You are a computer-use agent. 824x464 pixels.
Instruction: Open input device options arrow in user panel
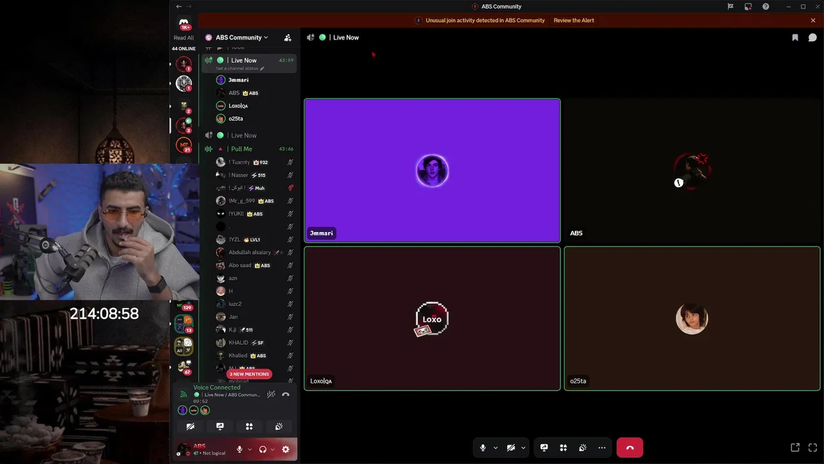249,450
